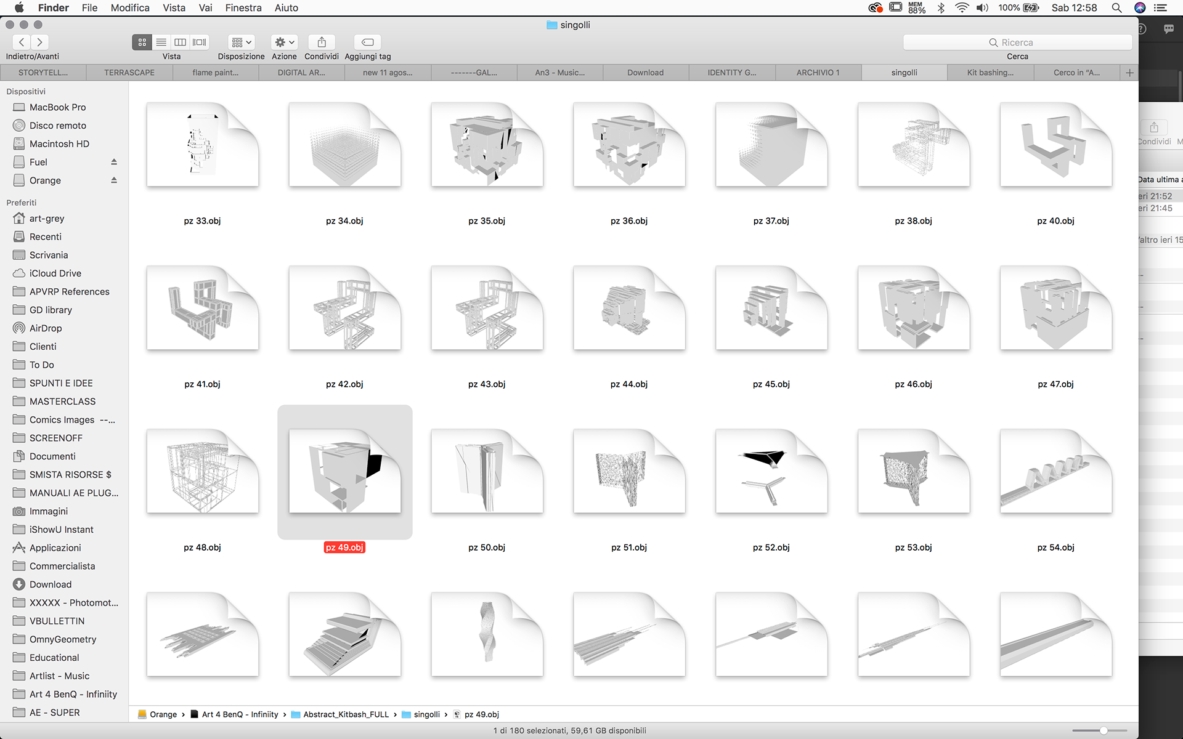Switch to Cover Flow view
Image resolution: width=1183 pixels, height=739 pixels.
point(199,42)
